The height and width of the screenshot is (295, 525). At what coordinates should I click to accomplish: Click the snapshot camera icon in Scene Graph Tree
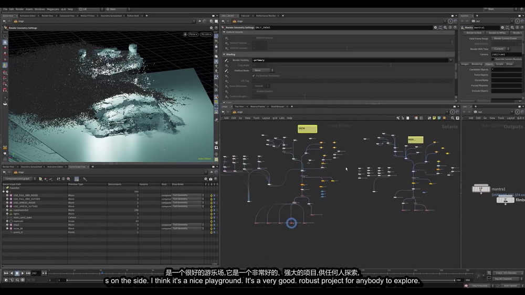coord(211,179)
